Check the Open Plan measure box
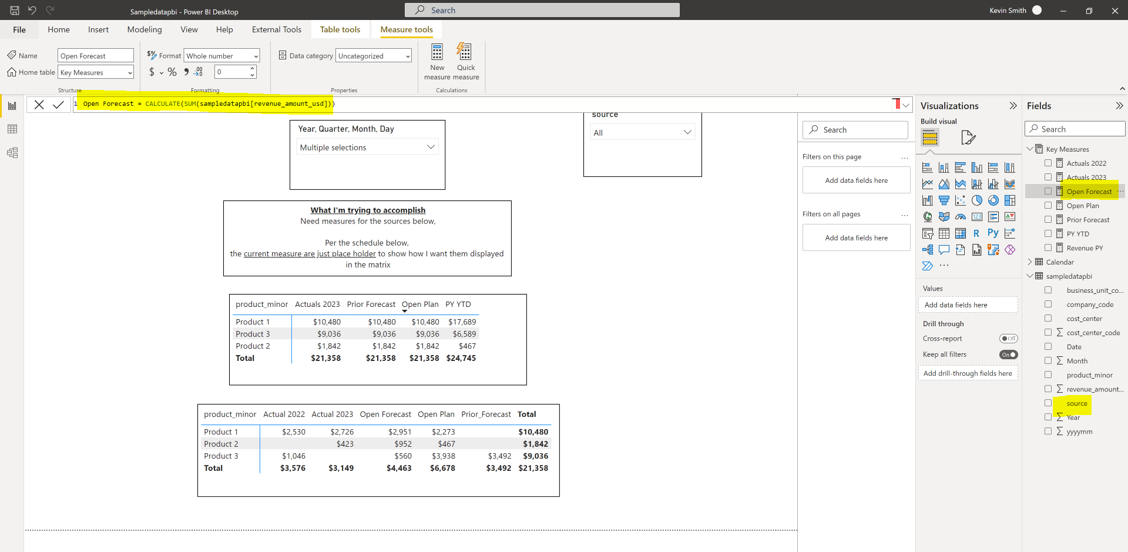The width and height of the screenshot is (1128, 552). tap(1048, 205)
